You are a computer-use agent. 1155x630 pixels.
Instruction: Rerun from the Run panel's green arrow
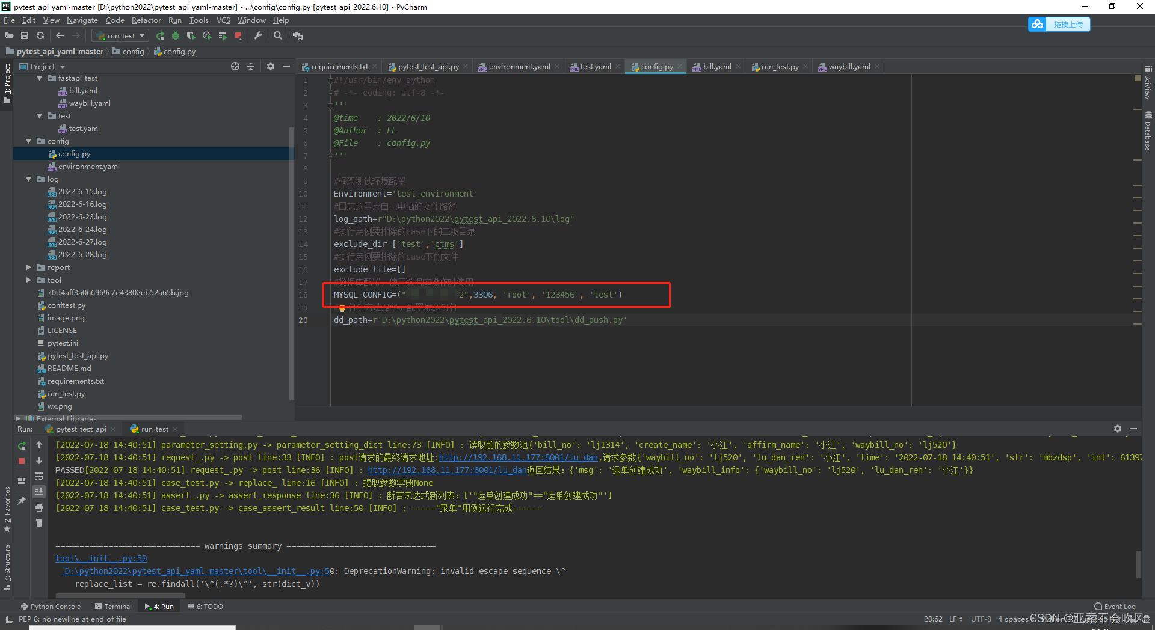point(22,445)
